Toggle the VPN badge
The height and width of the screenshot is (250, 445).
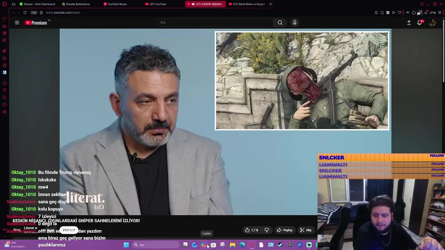(x=34, y=12)
